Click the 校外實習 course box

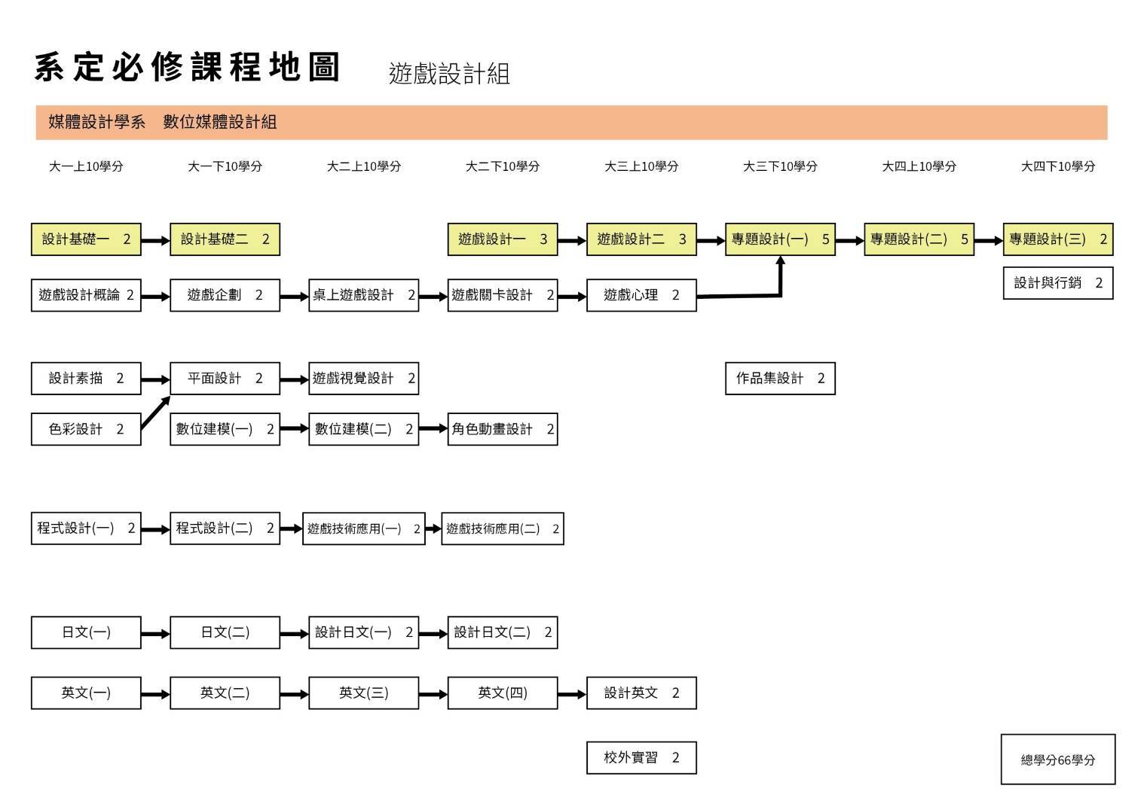coord(641,757)
